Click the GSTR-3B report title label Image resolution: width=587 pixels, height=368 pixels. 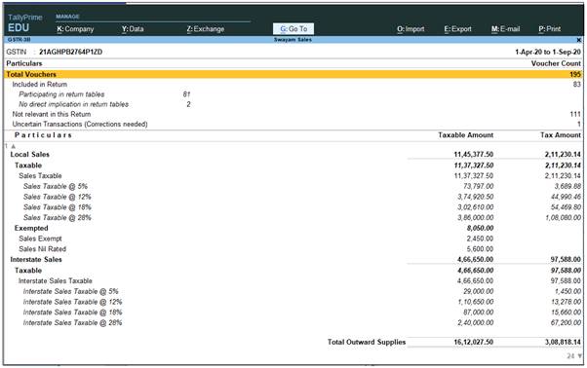(20, 40)
